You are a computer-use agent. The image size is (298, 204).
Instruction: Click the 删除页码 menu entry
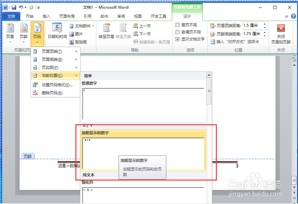[55, 93]
